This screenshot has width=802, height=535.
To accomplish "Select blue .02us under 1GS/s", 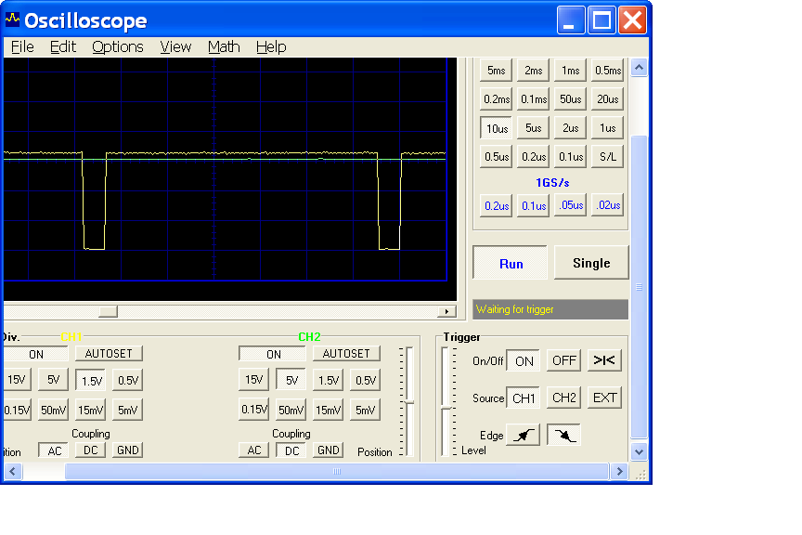I will point(608,206).
